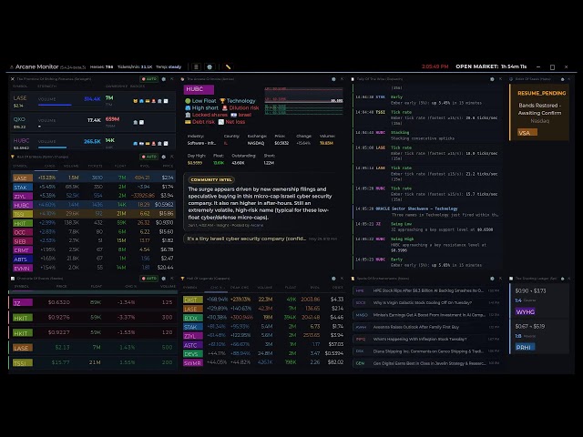Click the VSA ticker tag in halts panel

click(x=527, y=133)
